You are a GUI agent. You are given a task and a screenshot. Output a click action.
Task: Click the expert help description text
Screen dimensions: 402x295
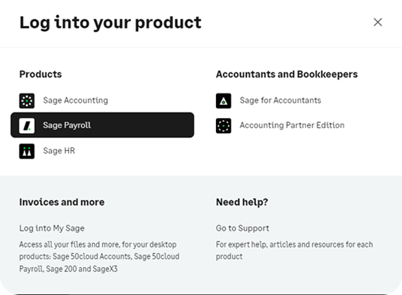click(x=294, y=250)
